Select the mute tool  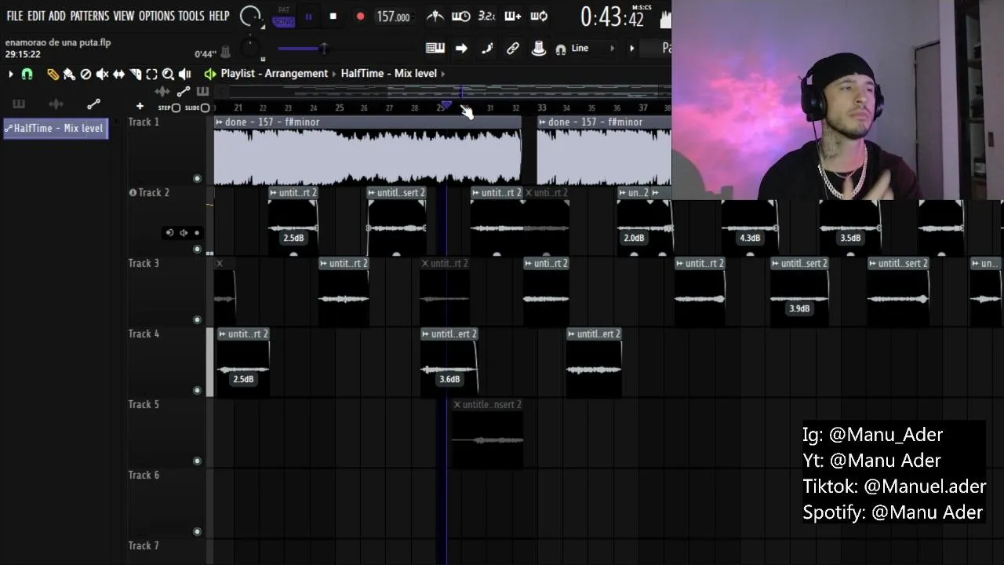pyautogui.click(x=102, y=75)
